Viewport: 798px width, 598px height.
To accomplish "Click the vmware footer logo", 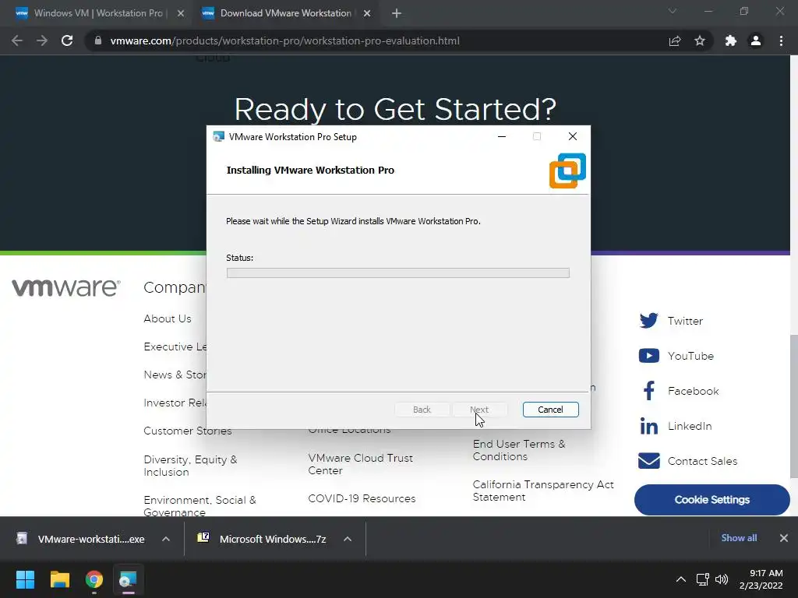I will point(66,287).
